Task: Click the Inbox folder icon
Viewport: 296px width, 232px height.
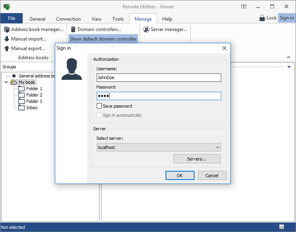Action: (x=21, y=108)
